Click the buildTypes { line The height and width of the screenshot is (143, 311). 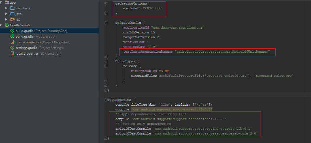[127, 61]
